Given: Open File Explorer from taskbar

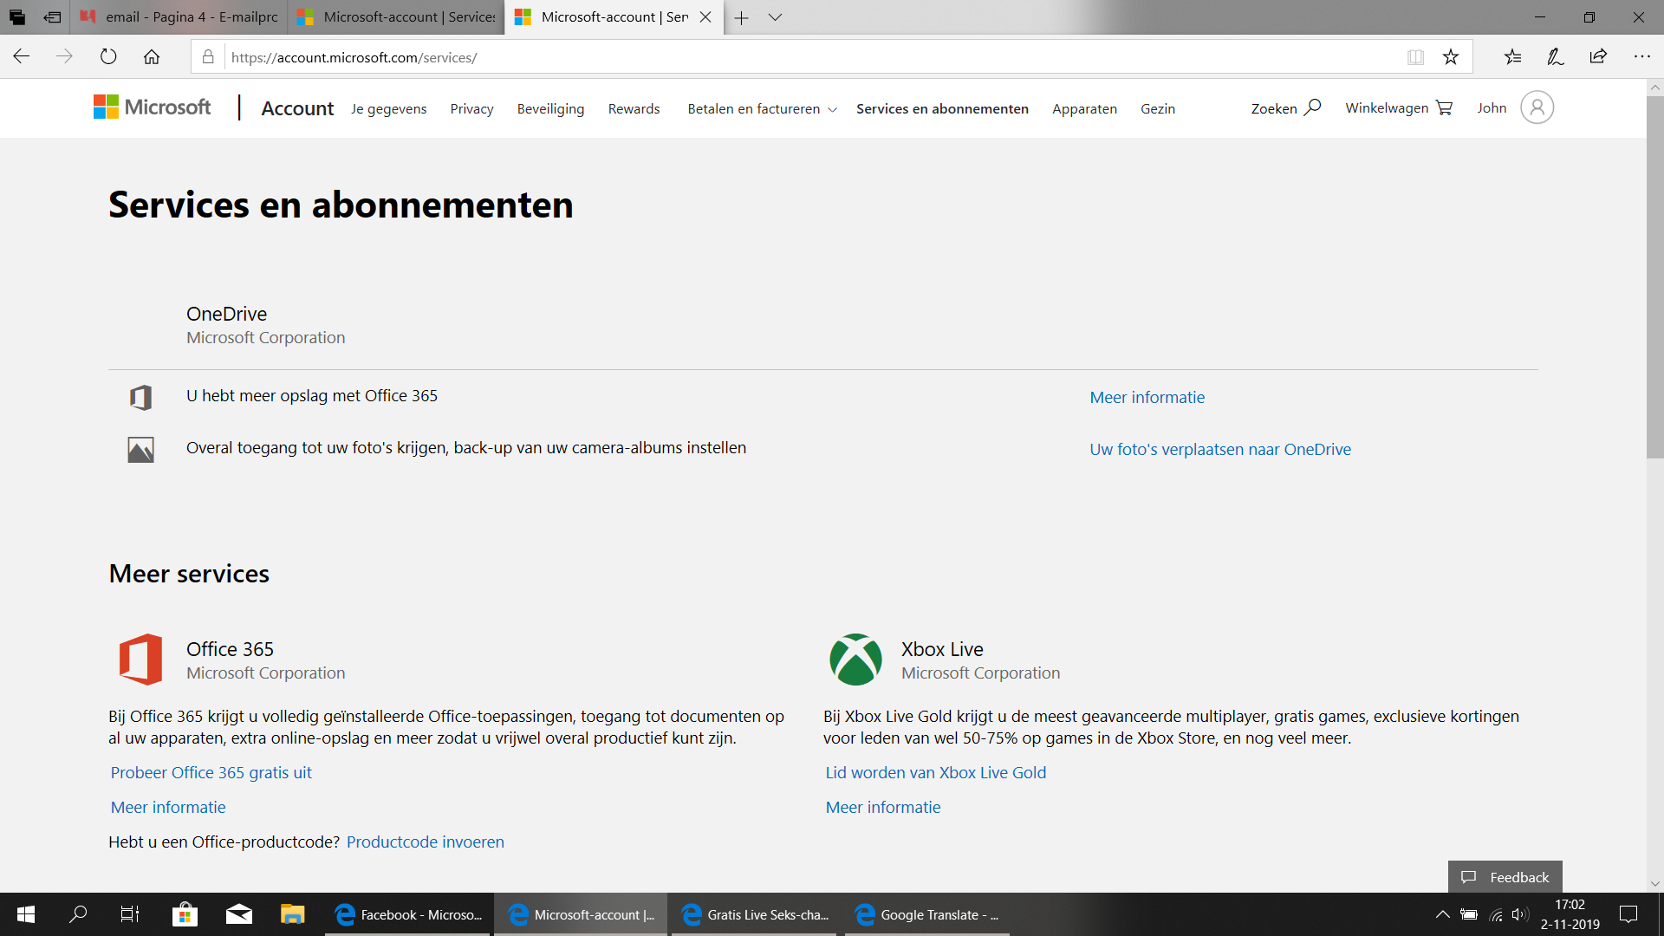Looking at the screenshot, I should coord(293,914).
